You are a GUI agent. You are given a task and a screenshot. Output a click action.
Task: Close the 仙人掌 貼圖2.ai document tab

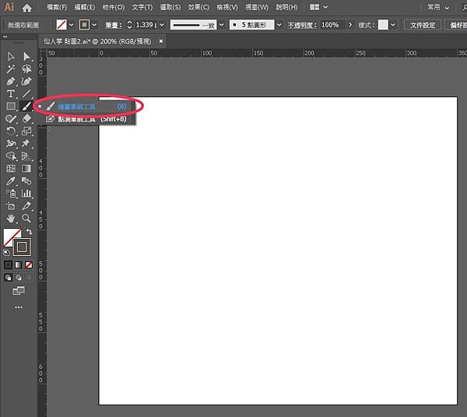(x=161, y=41)
